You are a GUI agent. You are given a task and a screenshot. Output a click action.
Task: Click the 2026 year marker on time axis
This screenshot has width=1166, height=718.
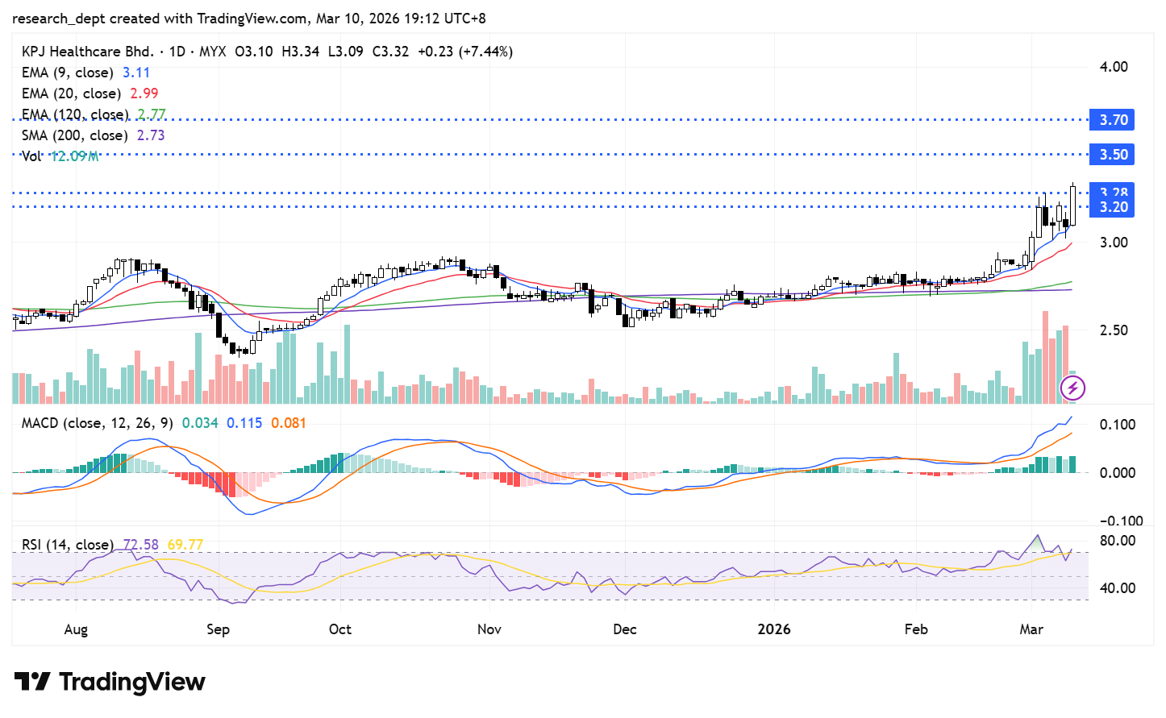coord(774,629)
